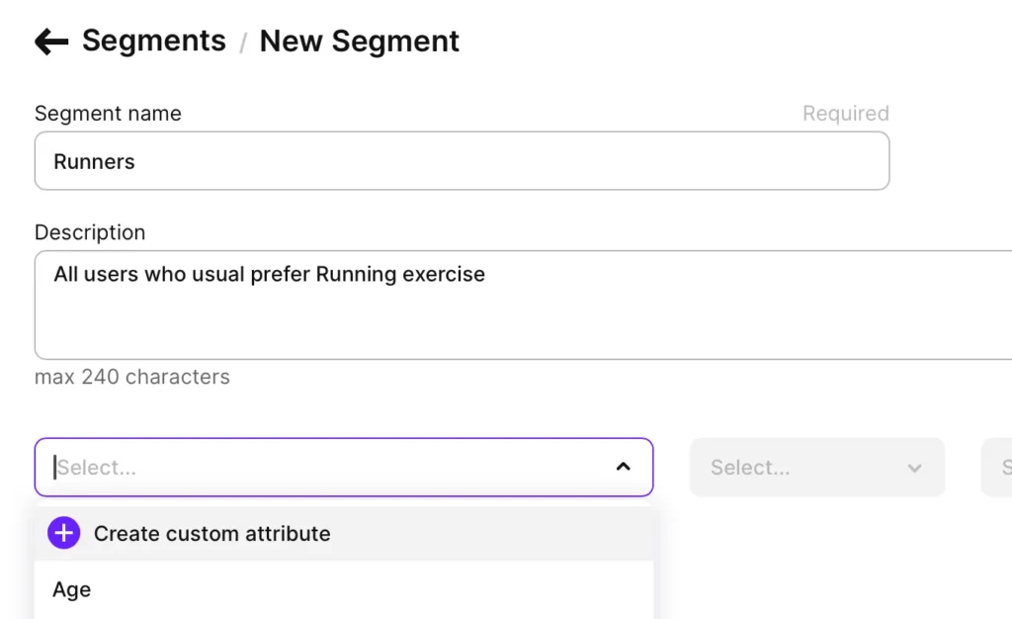This screenshot has height=619, width=1012.
Task: Click the Description label
Action: pos(90,232)
